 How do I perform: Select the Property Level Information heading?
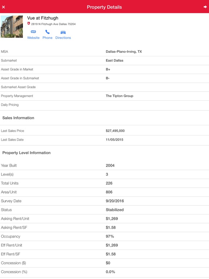[26, 153]
